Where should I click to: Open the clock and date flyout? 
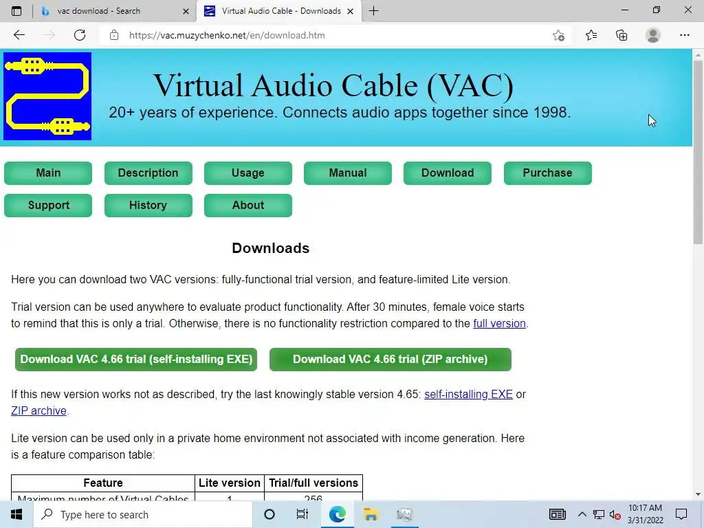pyautogui.click(x=645, y=514)
